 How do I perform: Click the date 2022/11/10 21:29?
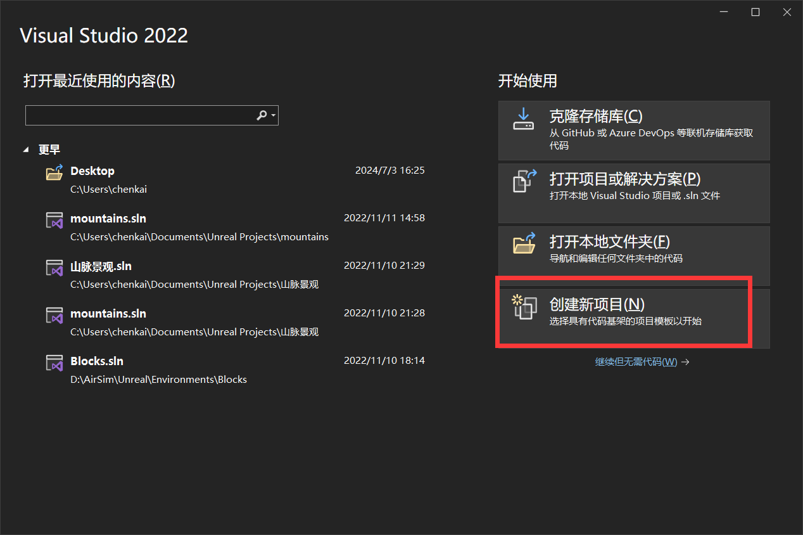point(384,266)
